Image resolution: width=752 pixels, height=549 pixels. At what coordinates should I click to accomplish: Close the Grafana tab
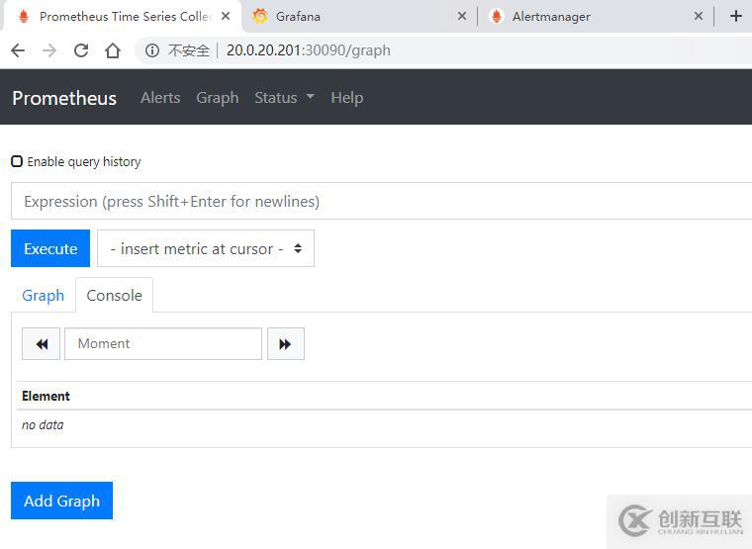462,16
